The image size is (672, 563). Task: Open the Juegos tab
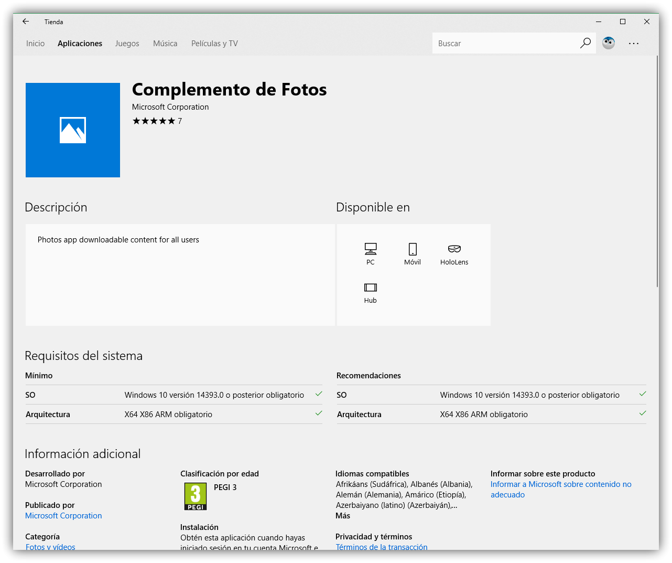pyautogui.click(x=127, y=44)
